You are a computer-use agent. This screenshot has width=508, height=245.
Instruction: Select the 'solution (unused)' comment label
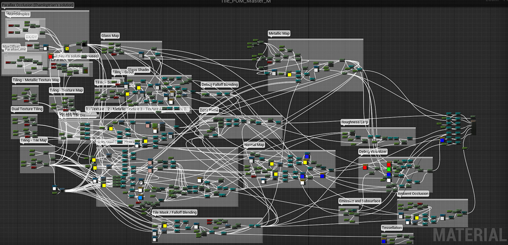pos(76,56)
